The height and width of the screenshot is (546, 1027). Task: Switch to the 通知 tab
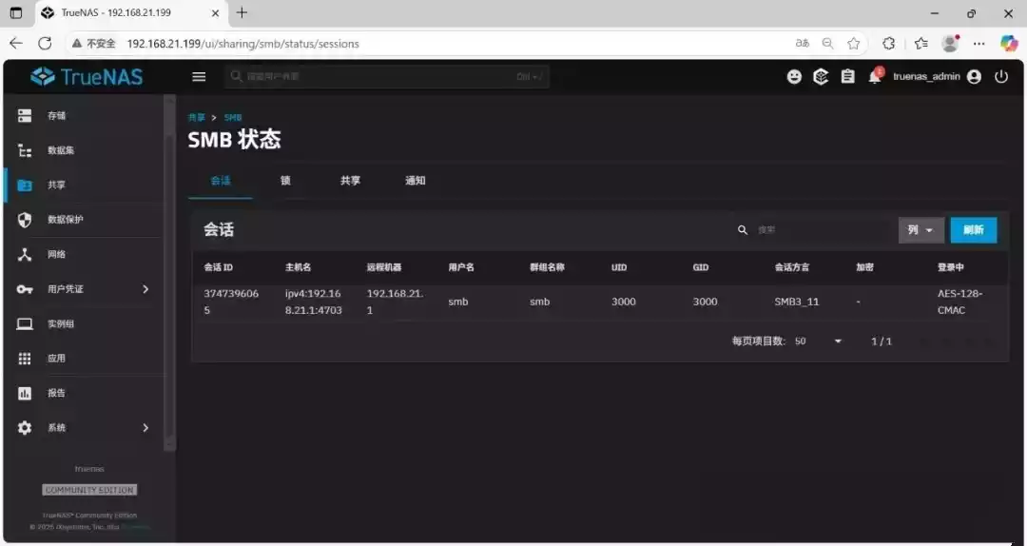(x=416, y=181)
